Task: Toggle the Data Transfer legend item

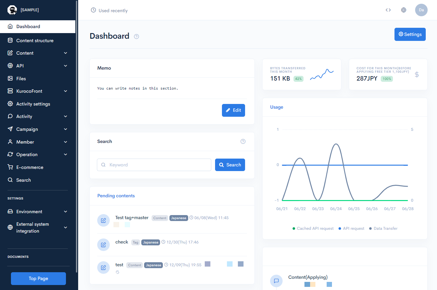Action: pyautogui.click(x=383, y=229)
